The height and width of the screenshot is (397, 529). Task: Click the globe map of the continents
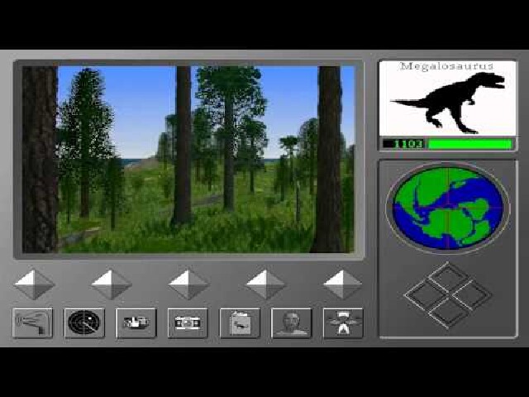448,208
